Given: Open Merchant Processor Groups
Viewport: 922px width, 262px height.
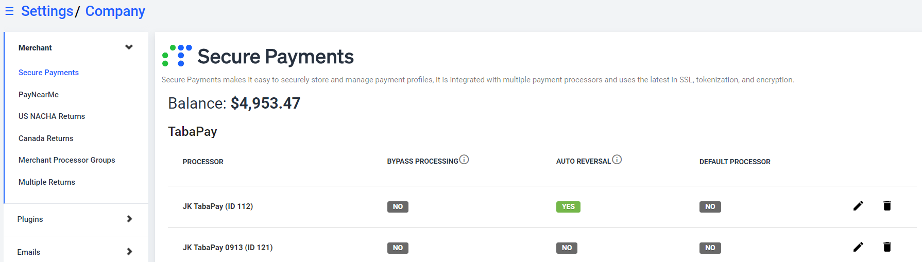Looking at the screenshot, I should click(67, 160).
